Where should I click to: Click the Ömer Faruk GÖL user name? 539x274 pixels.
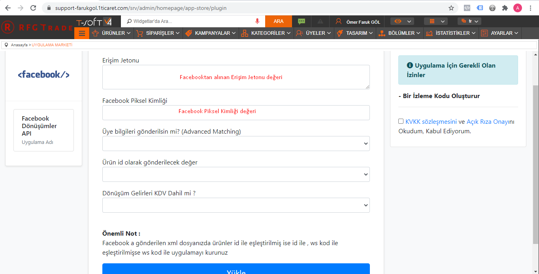point(363,22)
